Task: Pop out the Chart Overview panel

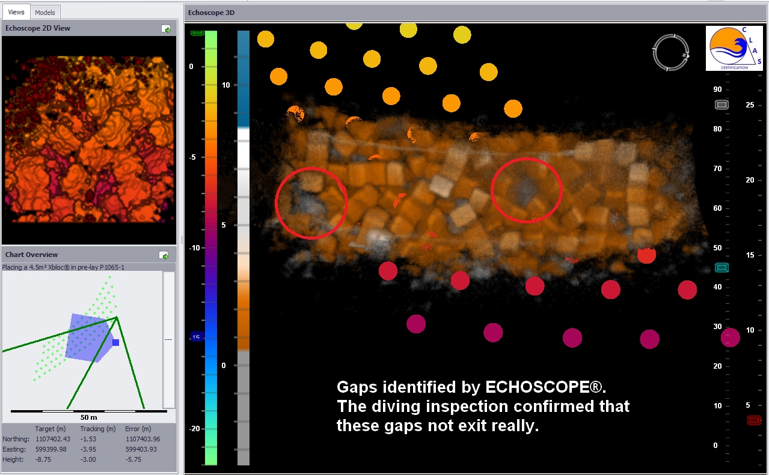Action: click(x=164, y=255)
